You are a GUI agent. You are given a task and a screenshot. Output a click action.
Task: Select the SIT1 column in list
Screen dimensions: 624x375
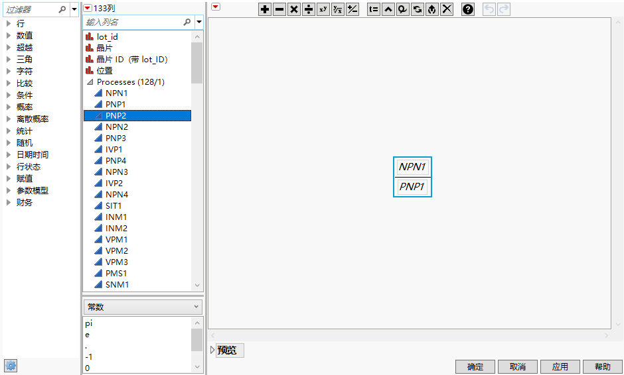pos(137,206)
